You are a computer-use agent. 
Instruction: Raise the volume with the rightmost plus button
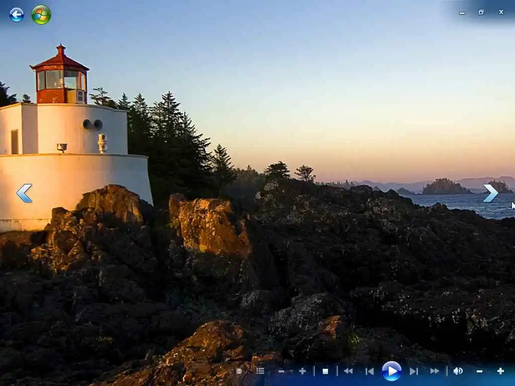[x=500, y=371]
